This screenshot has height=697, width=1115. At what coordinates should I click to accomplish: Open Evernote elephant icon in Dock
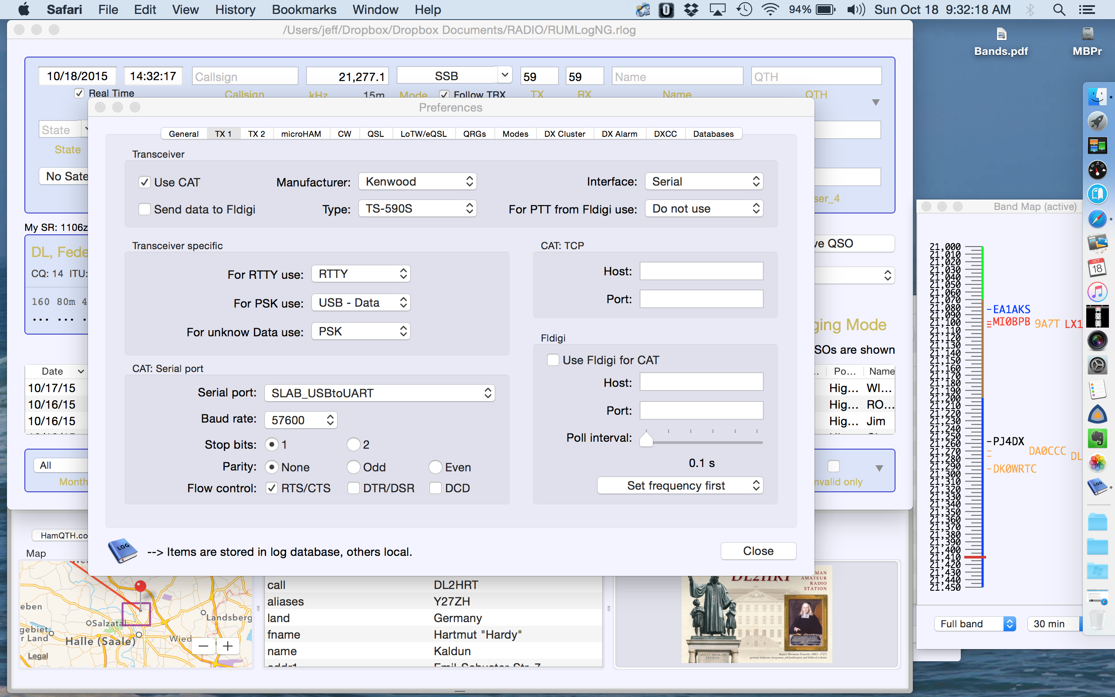coord(1097,438)
